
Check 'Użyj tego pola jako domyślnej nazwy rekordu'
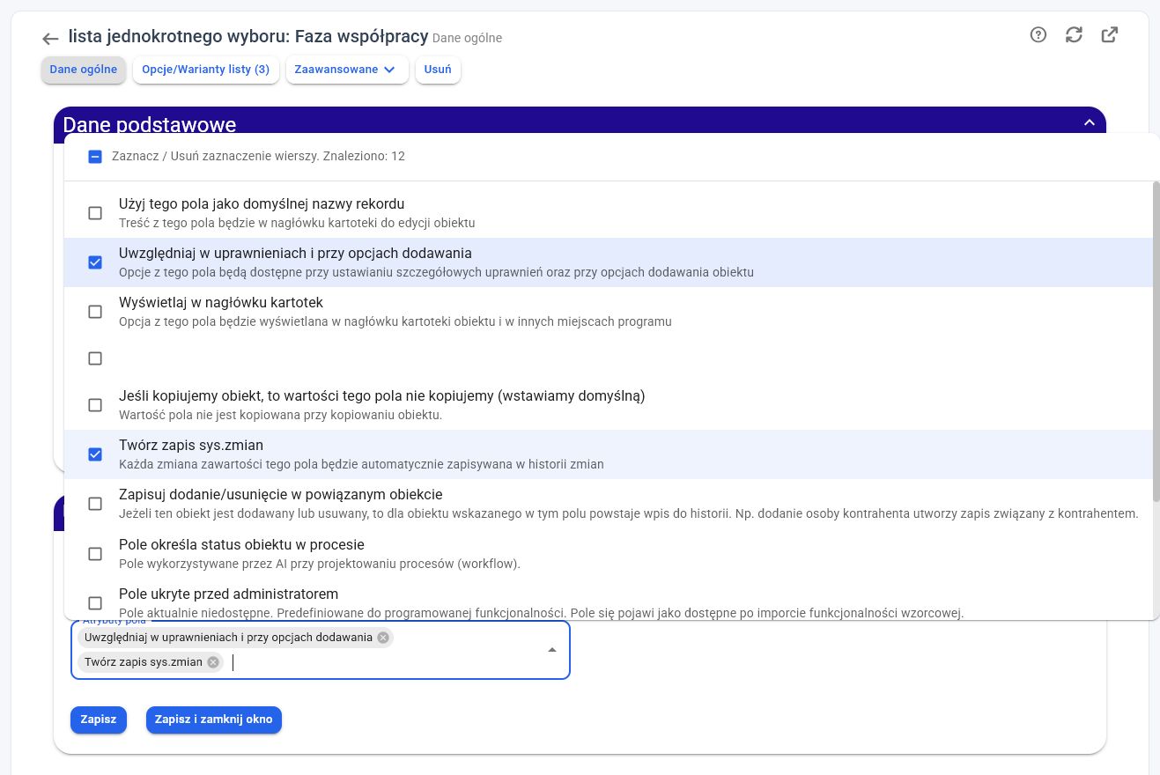[x=95, y=213]
